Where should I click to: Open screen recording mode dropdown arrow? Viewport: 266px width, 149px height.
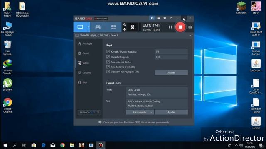tap(89, 27)
